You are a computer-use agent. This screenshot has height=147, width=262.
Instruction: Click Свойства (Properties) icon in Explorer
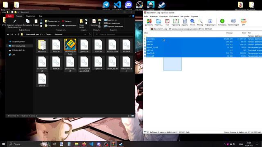(94, 23)
